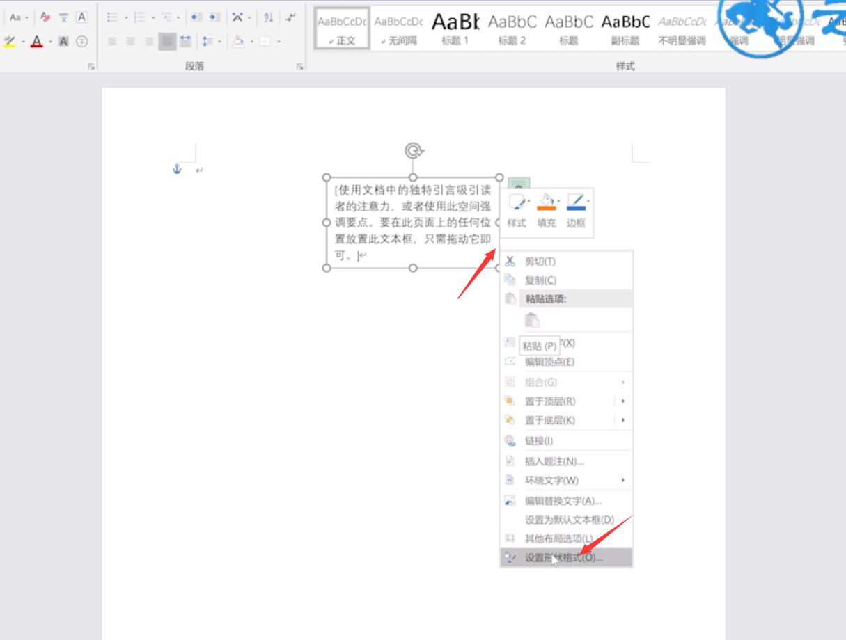
Task: Open the 样式 shape style button
Action: click(517, 212)
